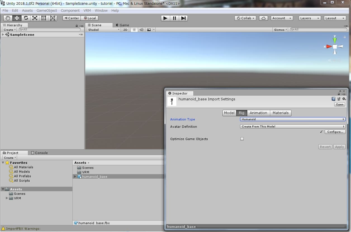Select the Rotate tool

tap(26, 18)
